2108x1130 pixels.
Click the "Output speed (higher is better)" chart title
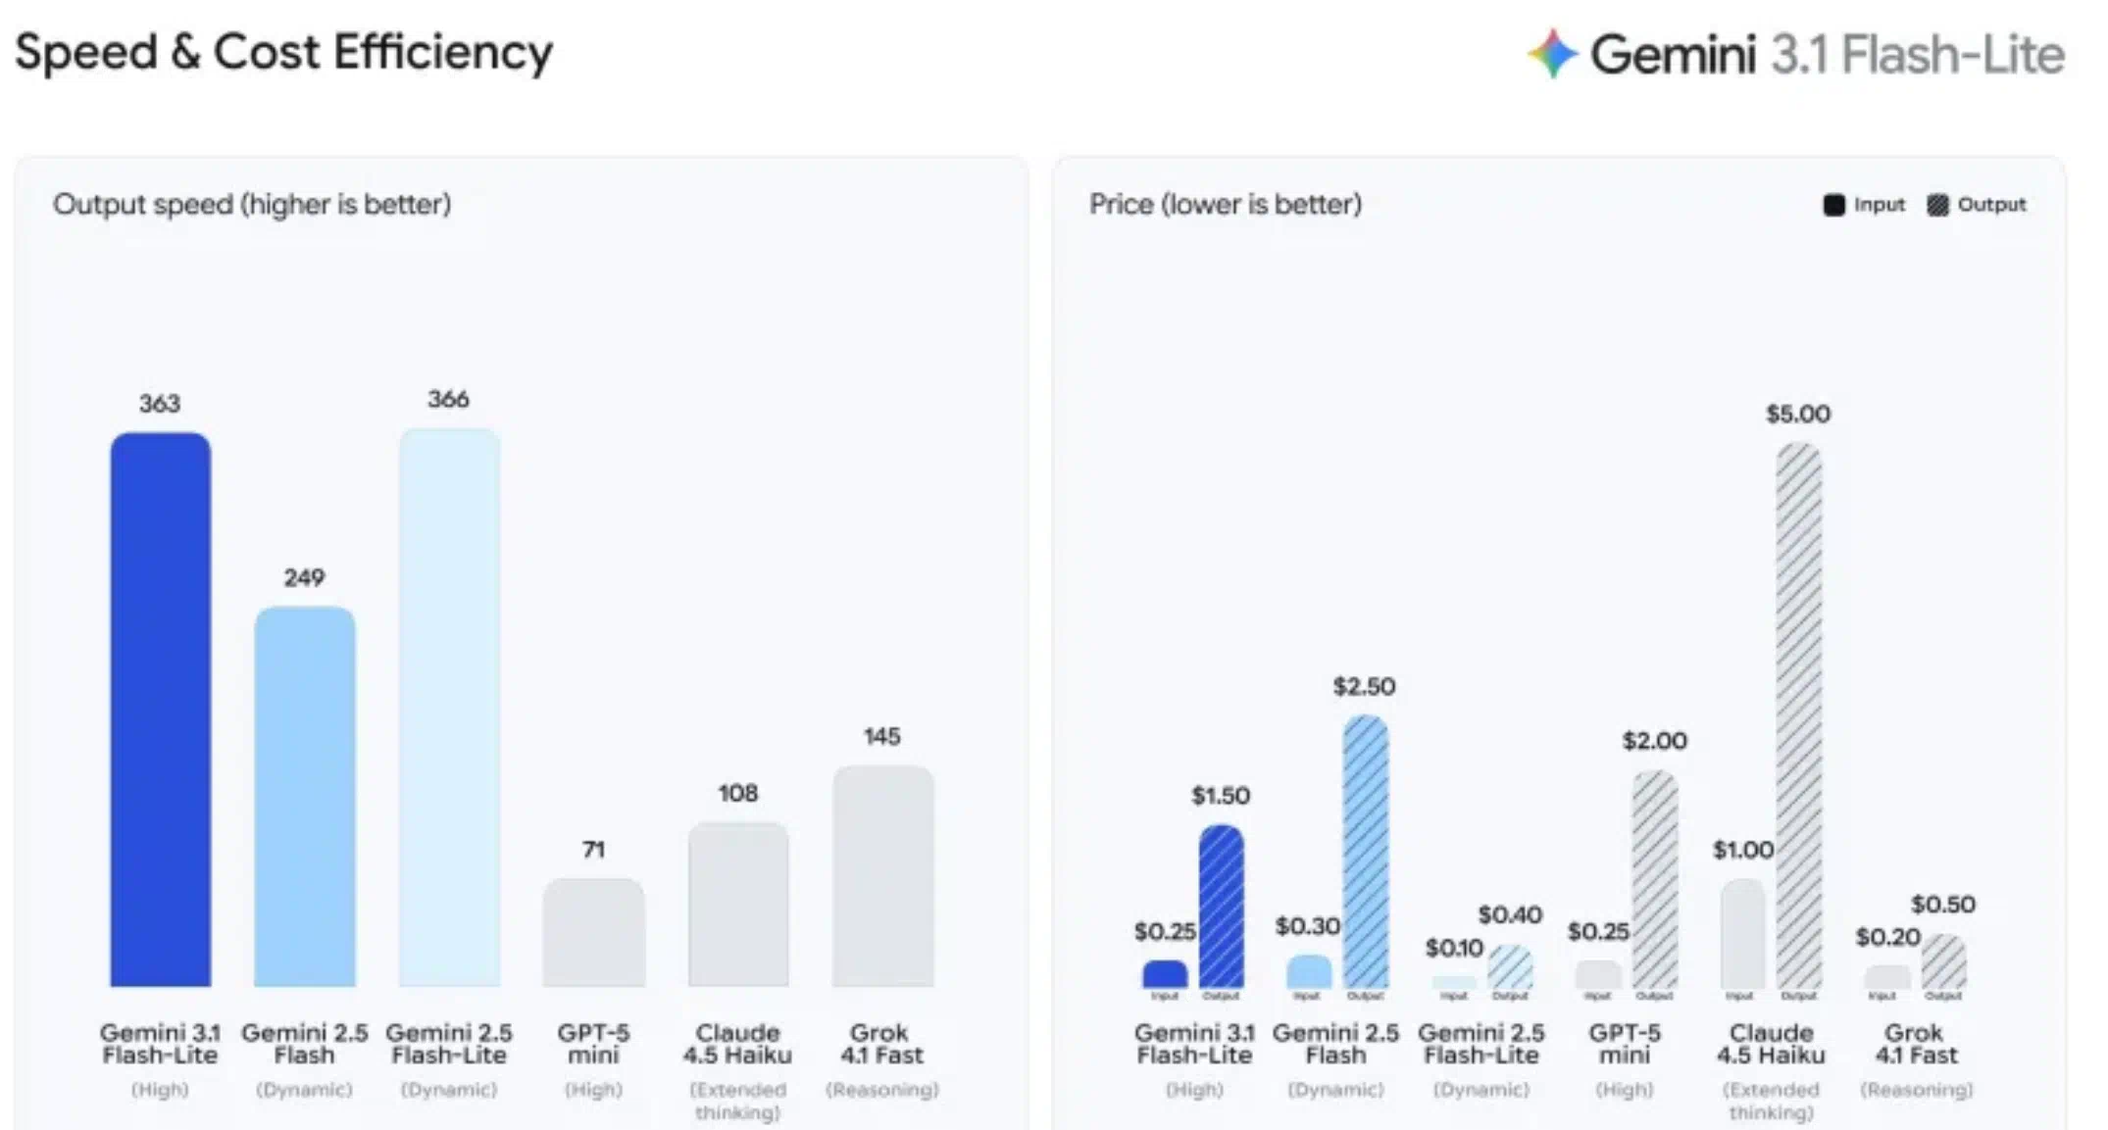252,204
